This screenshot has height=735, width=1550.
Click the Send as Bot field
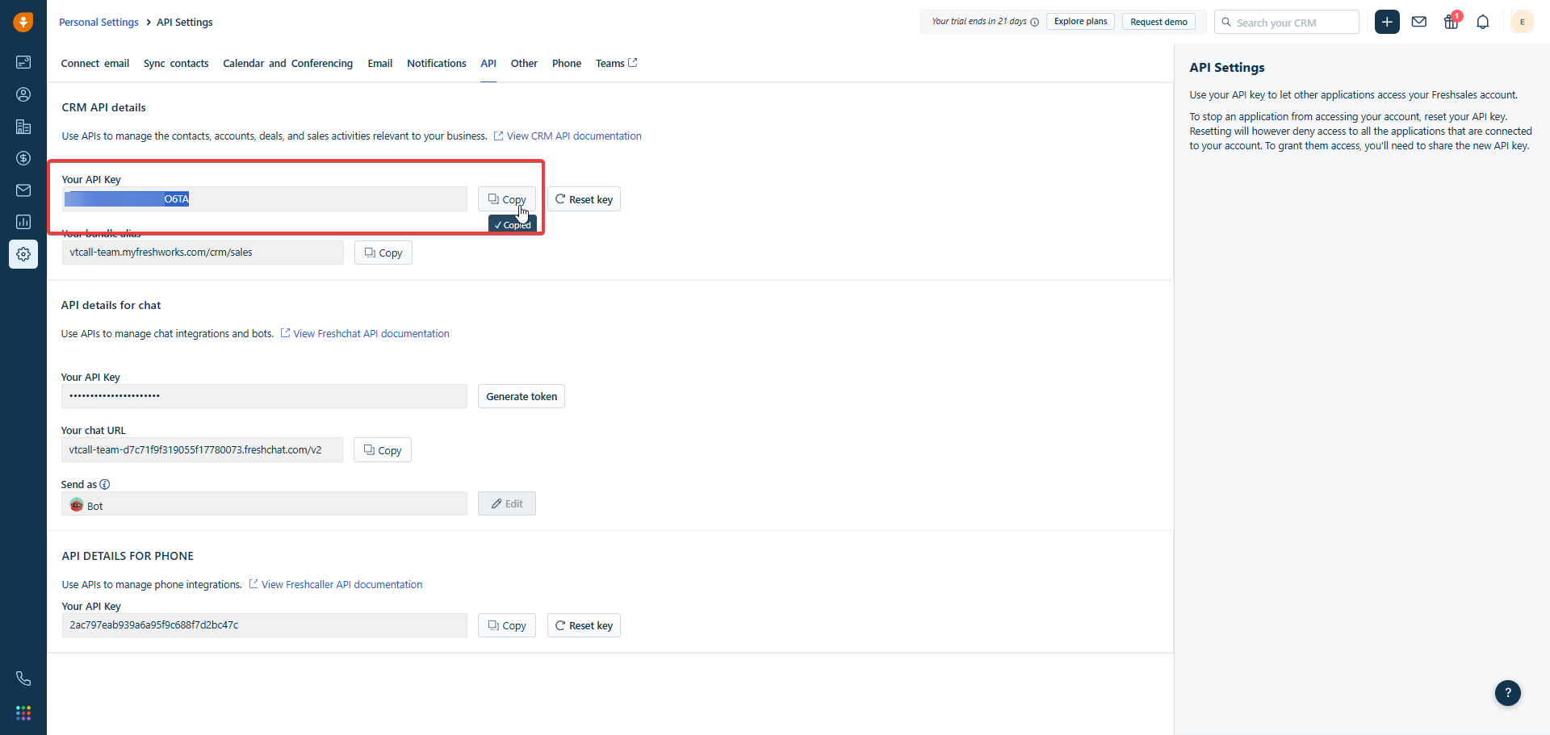point(264,503)
